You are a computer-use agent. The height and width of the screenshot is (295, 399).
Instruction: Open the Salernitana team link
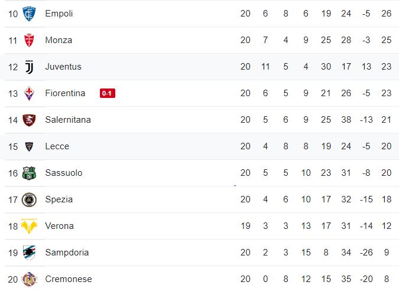click(68, 120)
